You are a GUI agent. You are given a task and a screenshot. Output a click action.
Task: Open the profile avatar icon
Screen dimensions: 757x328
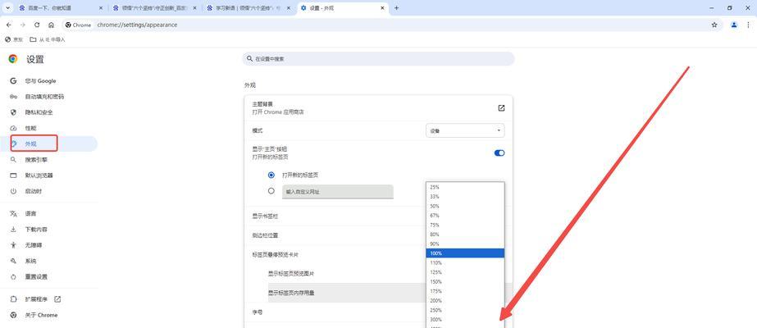point(734,25)
